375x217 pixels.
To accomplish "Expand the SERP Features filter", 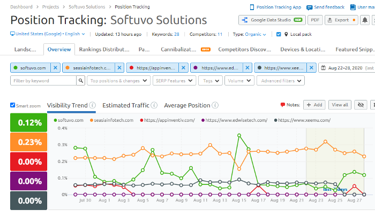I will coord(174,81).
